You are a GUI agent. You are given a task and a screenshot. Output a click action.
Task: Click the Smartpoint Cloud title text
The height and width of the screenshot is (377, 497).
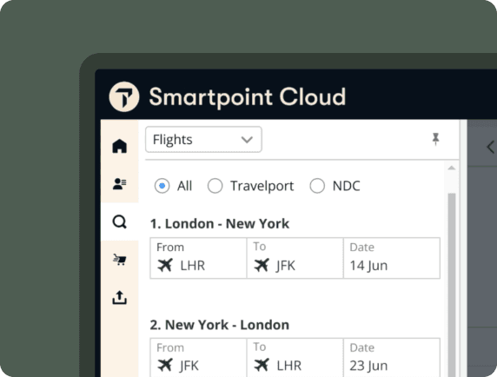point(248,96)
